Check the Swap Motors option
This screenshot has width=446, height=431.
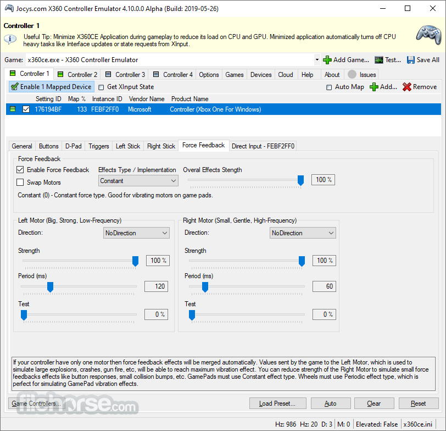20,182
